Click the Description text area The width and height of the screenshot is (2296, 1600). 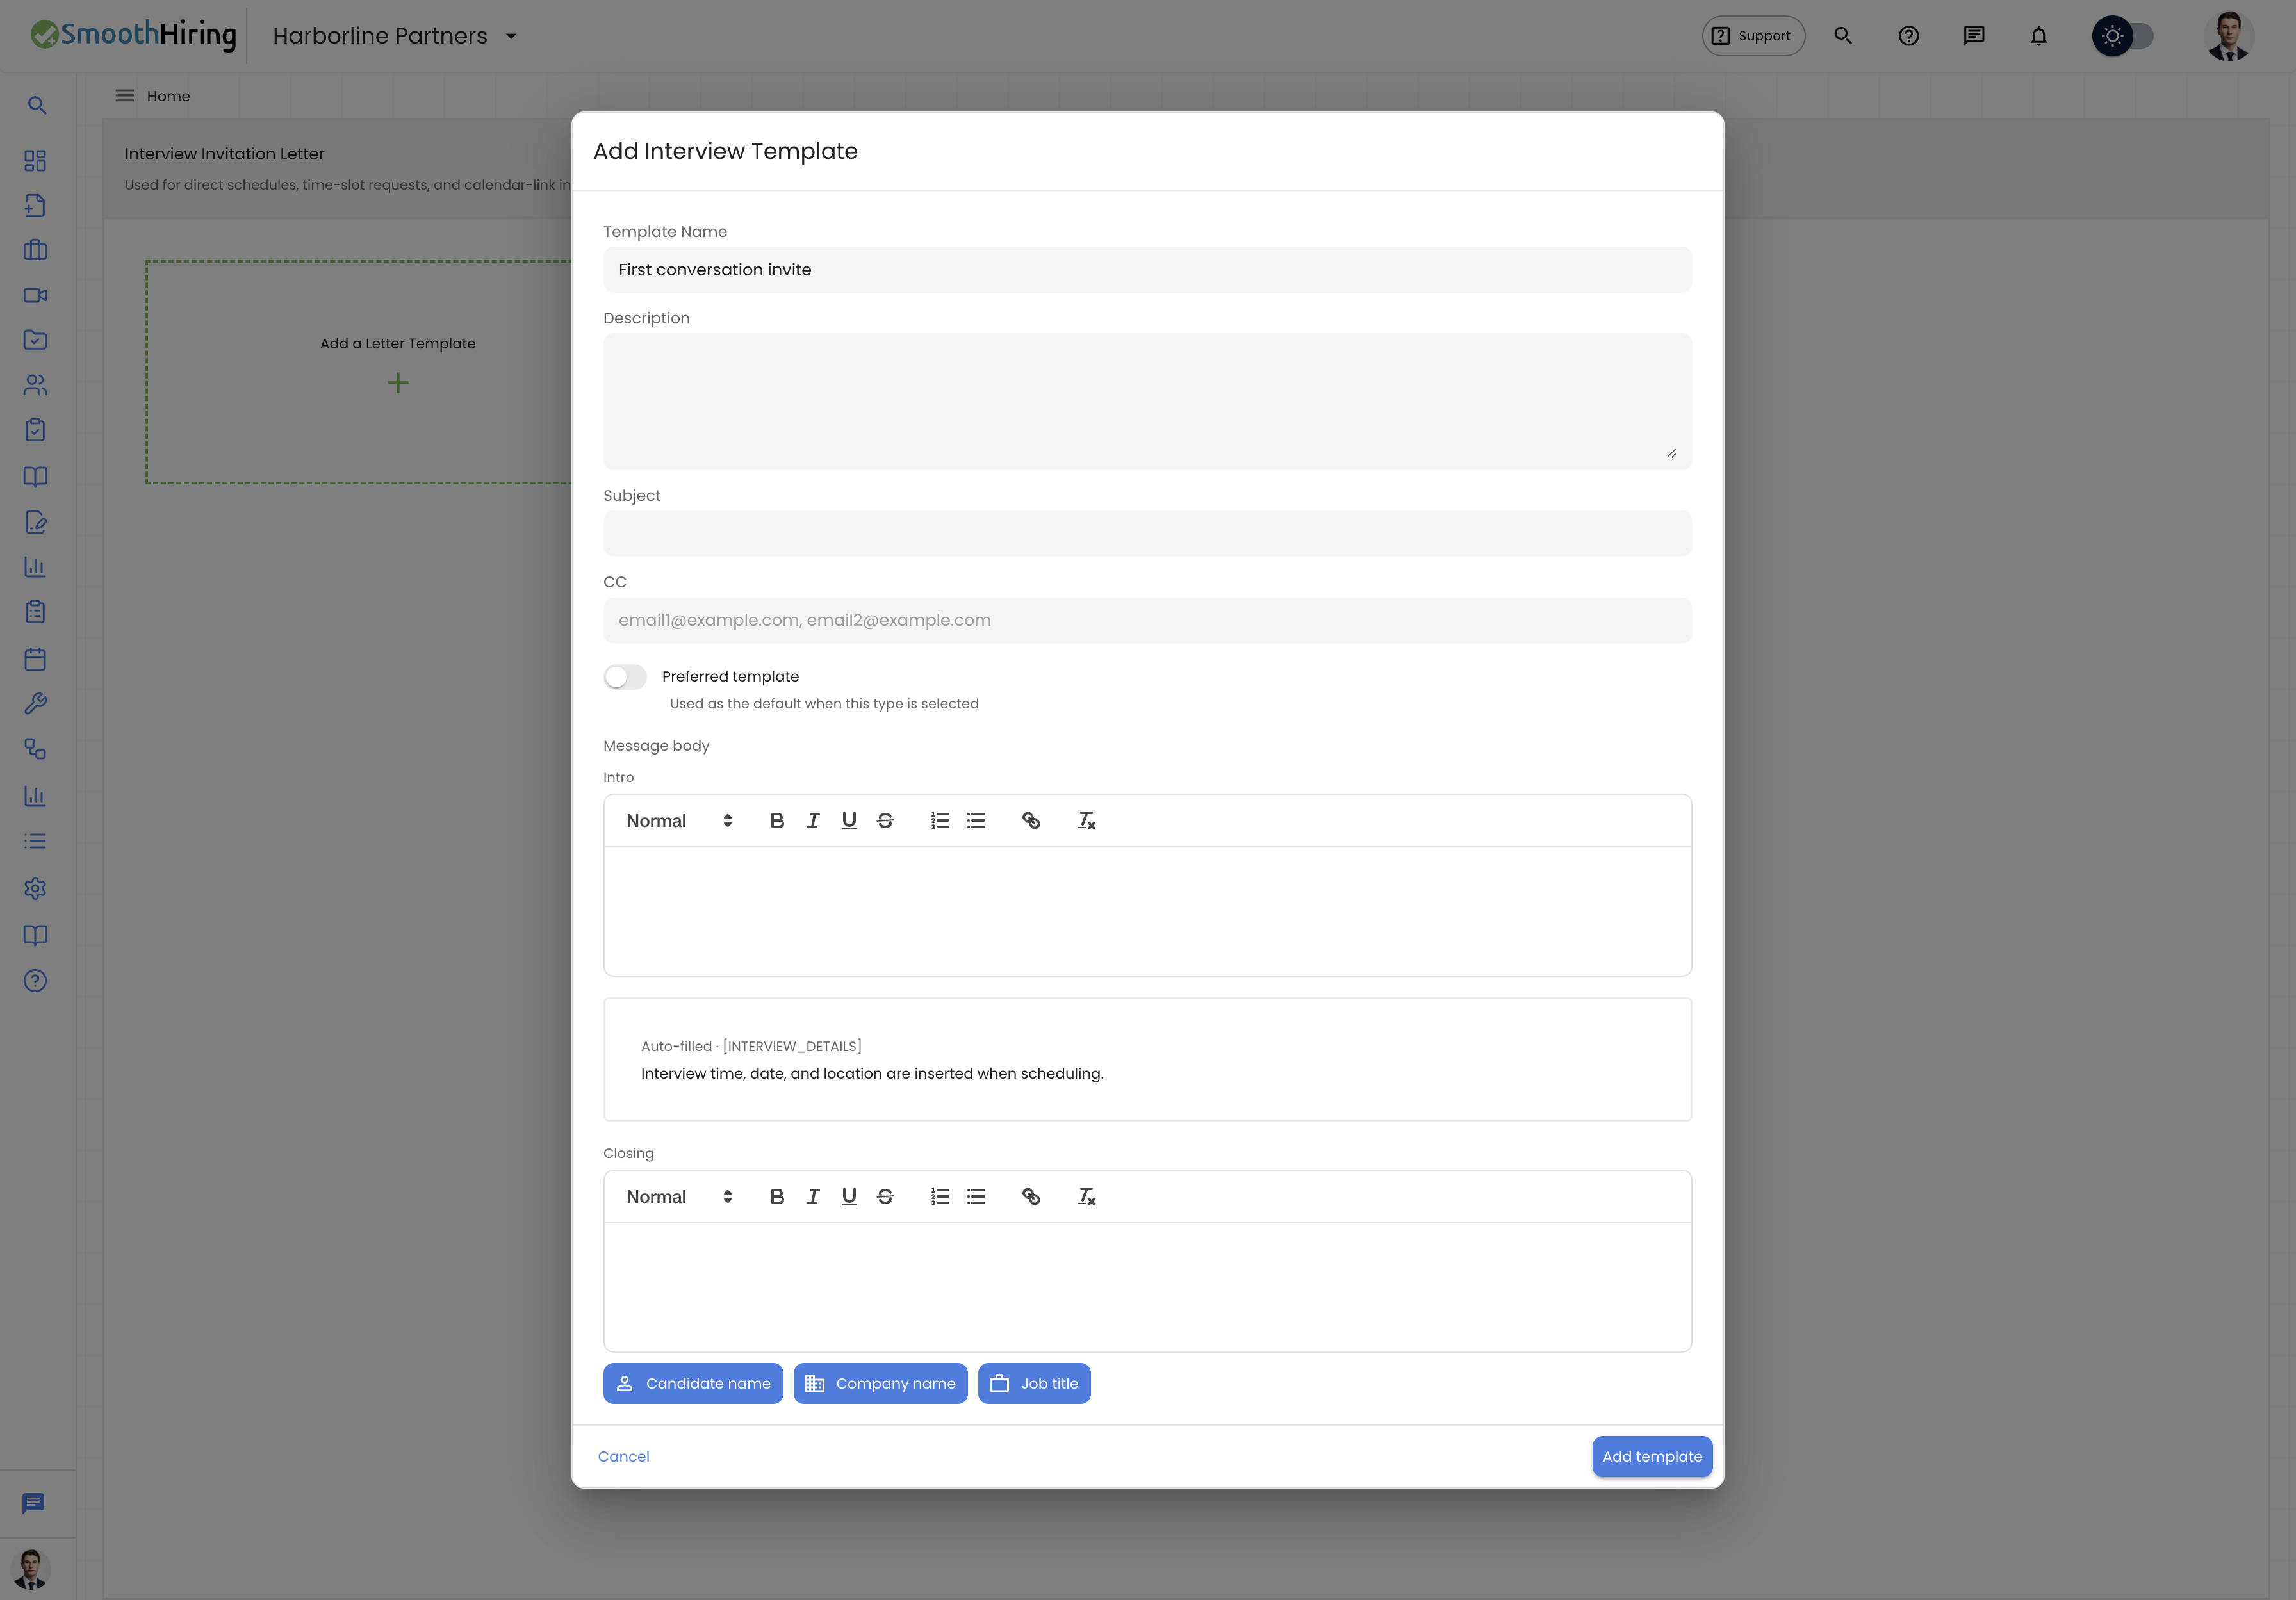click(x=1147, y=401)
